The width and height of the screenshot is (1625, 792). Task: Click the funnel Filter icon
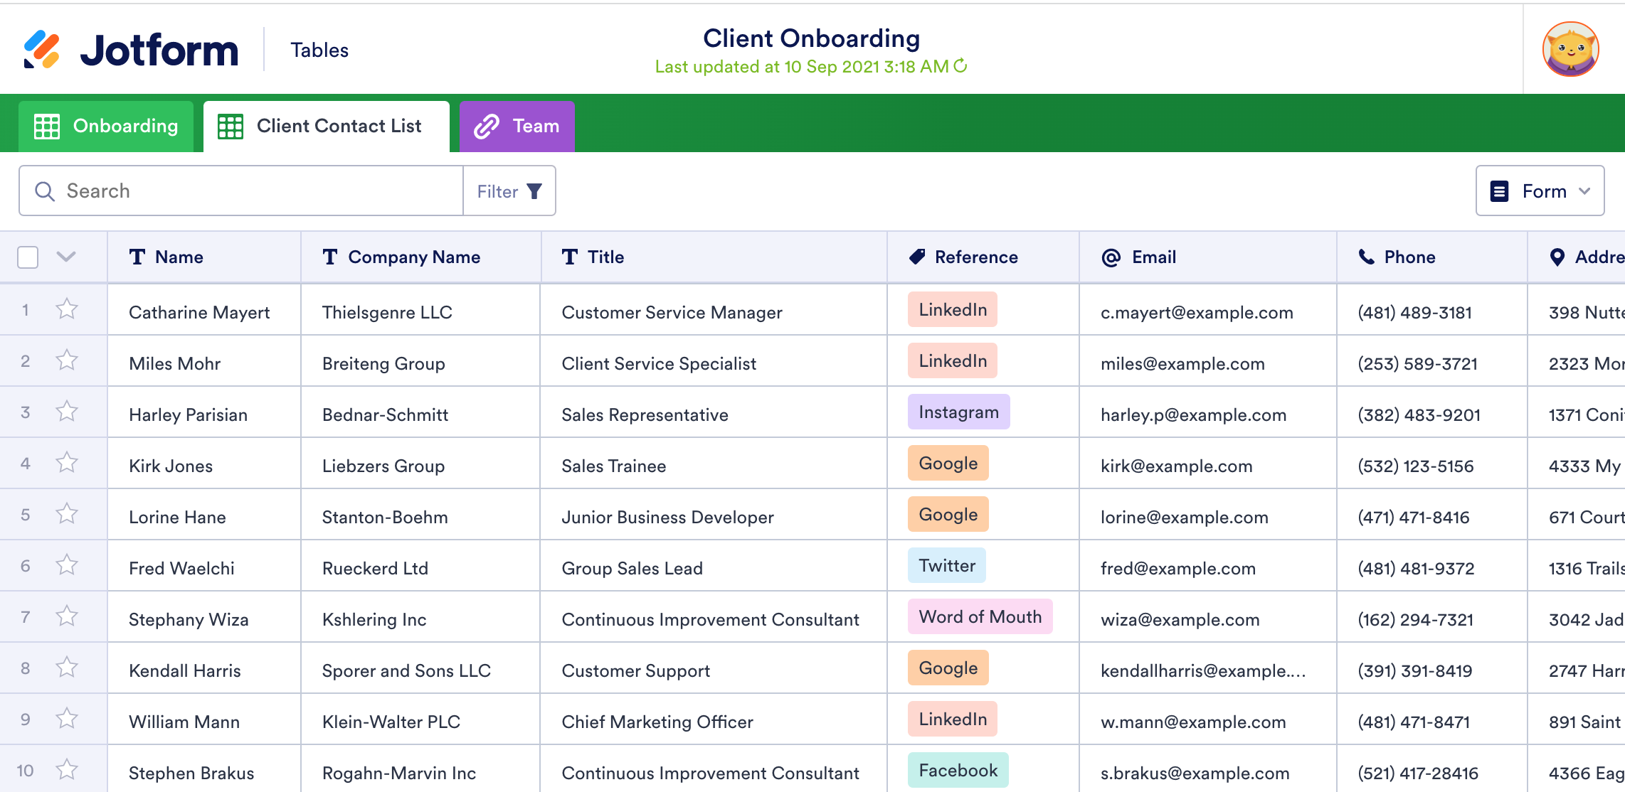pos(534,191)
